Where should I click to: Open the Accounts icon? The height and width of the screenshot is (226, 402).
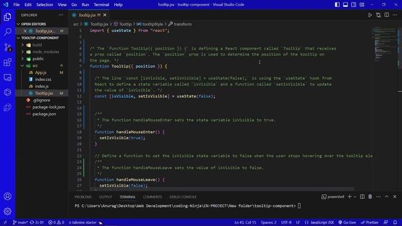coord(8,196)
